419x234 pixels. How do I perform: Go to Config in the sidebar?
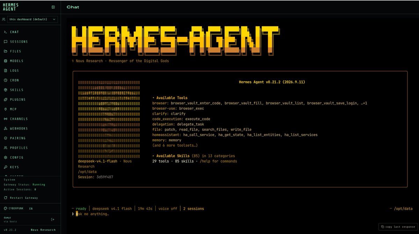click(x=30, y=157)
